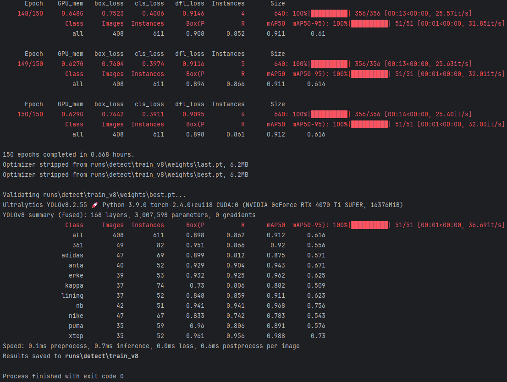Image resolution: width=507 pixels, height=382 pixels.
Task: Click the 'Validating runs\detect\train_v8\weights\best.pt...' line
Action: pyautogui.click(x=94, y=195)
